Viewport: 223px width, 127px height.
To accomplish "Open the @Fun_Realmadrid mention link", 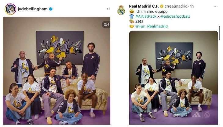I will [152, 26].
